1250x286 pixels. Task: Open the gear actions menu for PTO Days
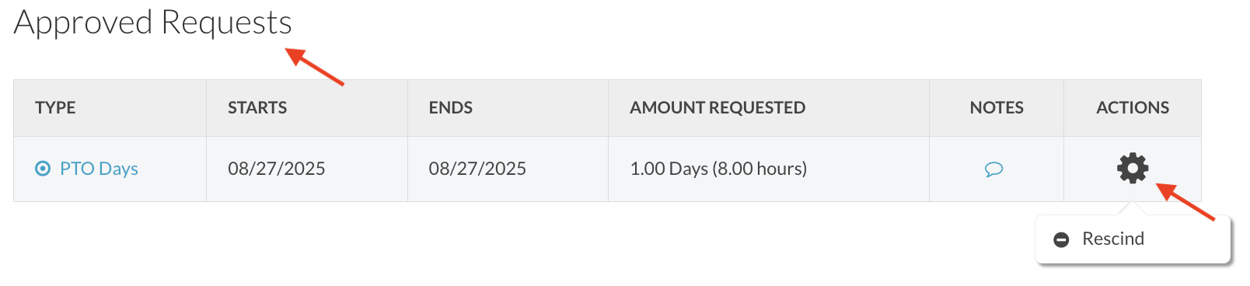click(x=1133, y=168)
